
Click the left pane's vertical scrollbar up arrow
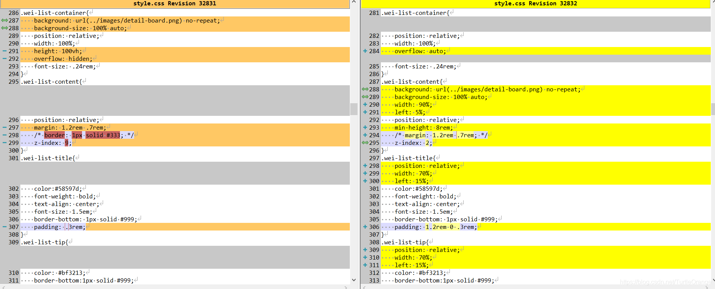point(354,2)
